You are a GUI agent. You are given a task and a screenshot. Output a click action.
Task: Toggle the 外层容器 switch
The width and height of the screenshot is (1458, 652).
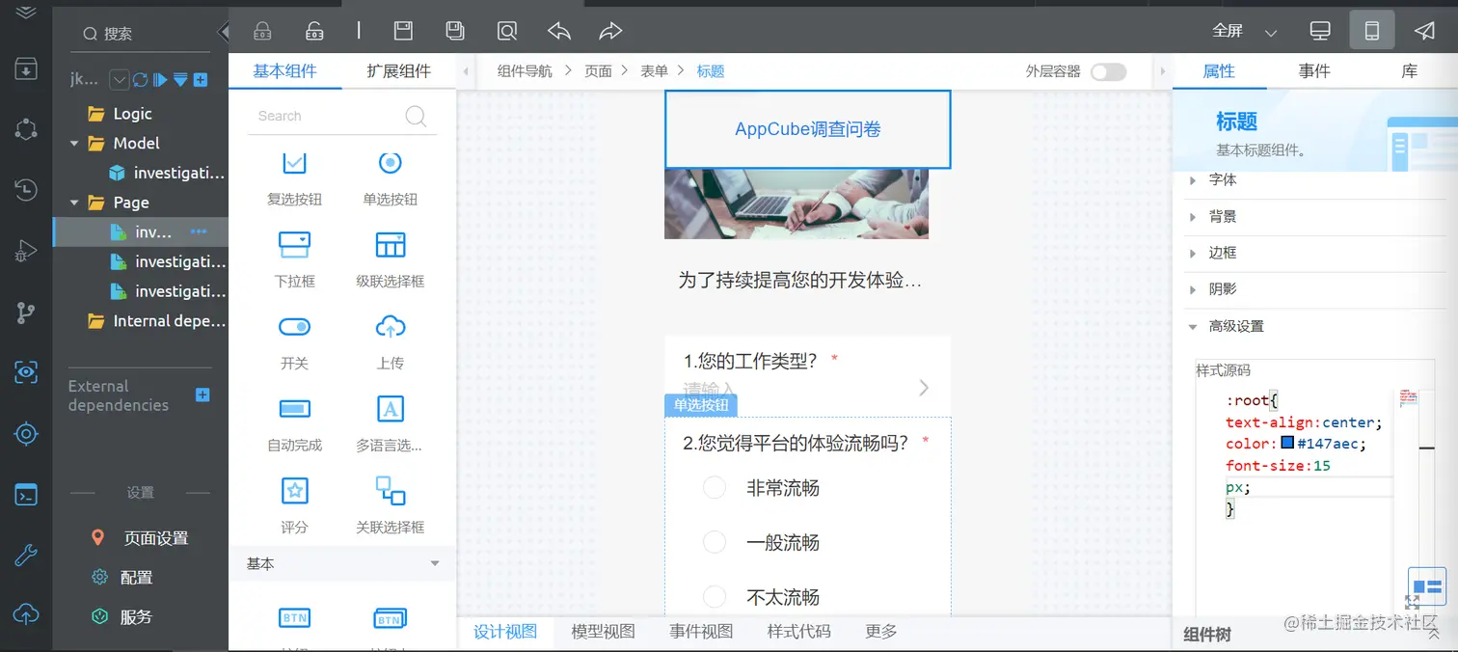[x=1108, y=71]
